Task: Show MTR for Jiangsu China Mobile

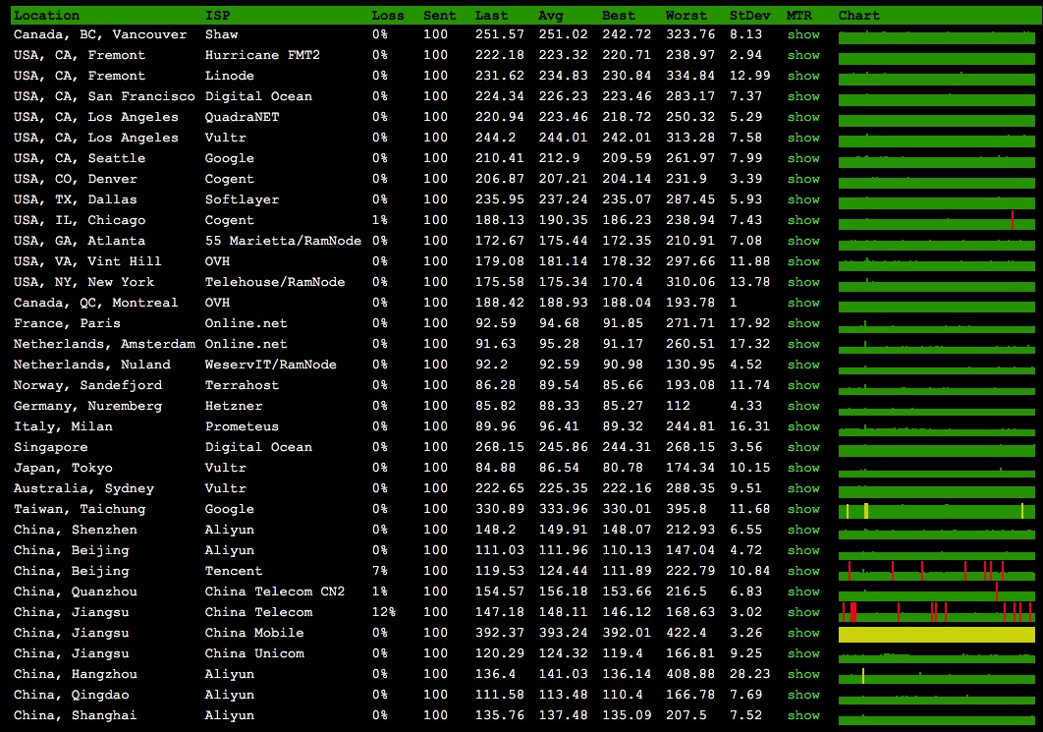Action: [803, 633]
